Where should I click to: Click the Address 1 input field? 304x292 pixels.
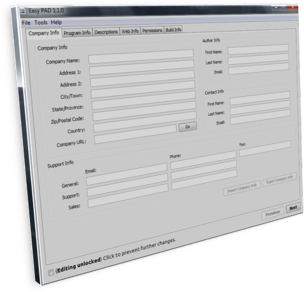142,68
